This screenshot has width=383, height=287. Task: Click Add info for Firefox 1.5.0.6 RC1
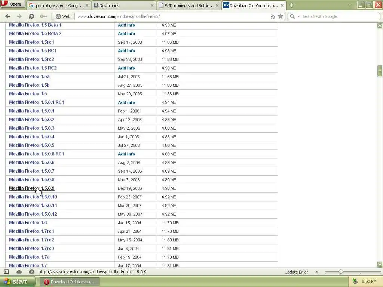[x=126, y=154]
